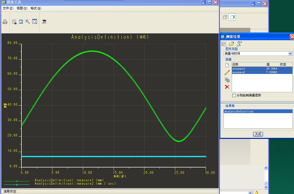Click the graph title AnalysisDefinition1 (动态)
Image resolution: width=294 pixels, height=194 pixels.
pos(110,37)
